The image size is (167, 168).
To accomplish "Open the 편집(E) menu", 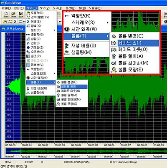I will pyautogui.click(x=19, y=8).
